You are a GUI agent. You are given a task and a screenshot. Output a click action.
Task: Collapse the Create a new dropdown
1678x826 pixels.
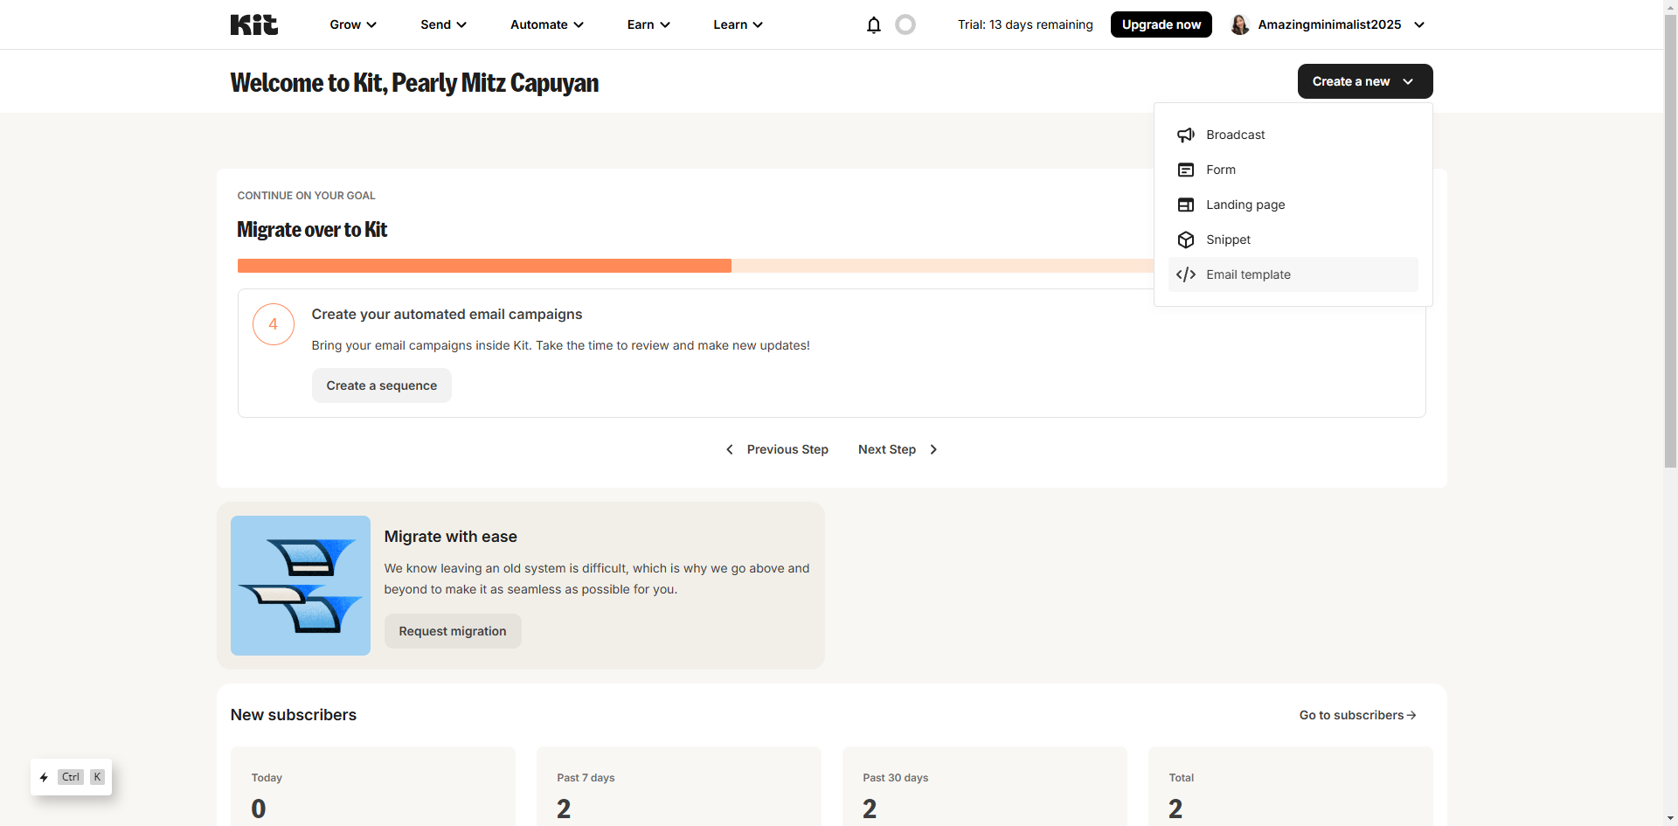(x=1365, y=81)
